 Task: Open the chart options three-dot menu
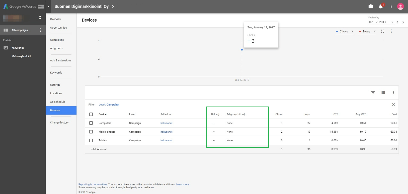pyautogui.click(x=391, y=31)
